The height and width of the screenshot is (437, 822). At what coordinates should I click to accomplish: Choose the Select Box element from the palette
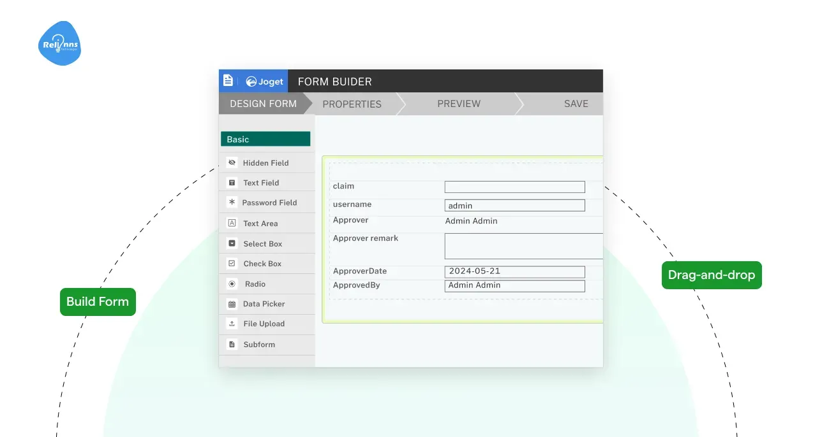[x=232, y=243]
